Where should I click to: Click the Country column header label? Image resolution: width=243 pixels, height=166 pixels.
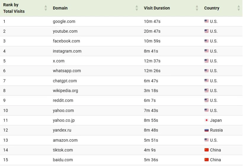[x=212, y=8]
